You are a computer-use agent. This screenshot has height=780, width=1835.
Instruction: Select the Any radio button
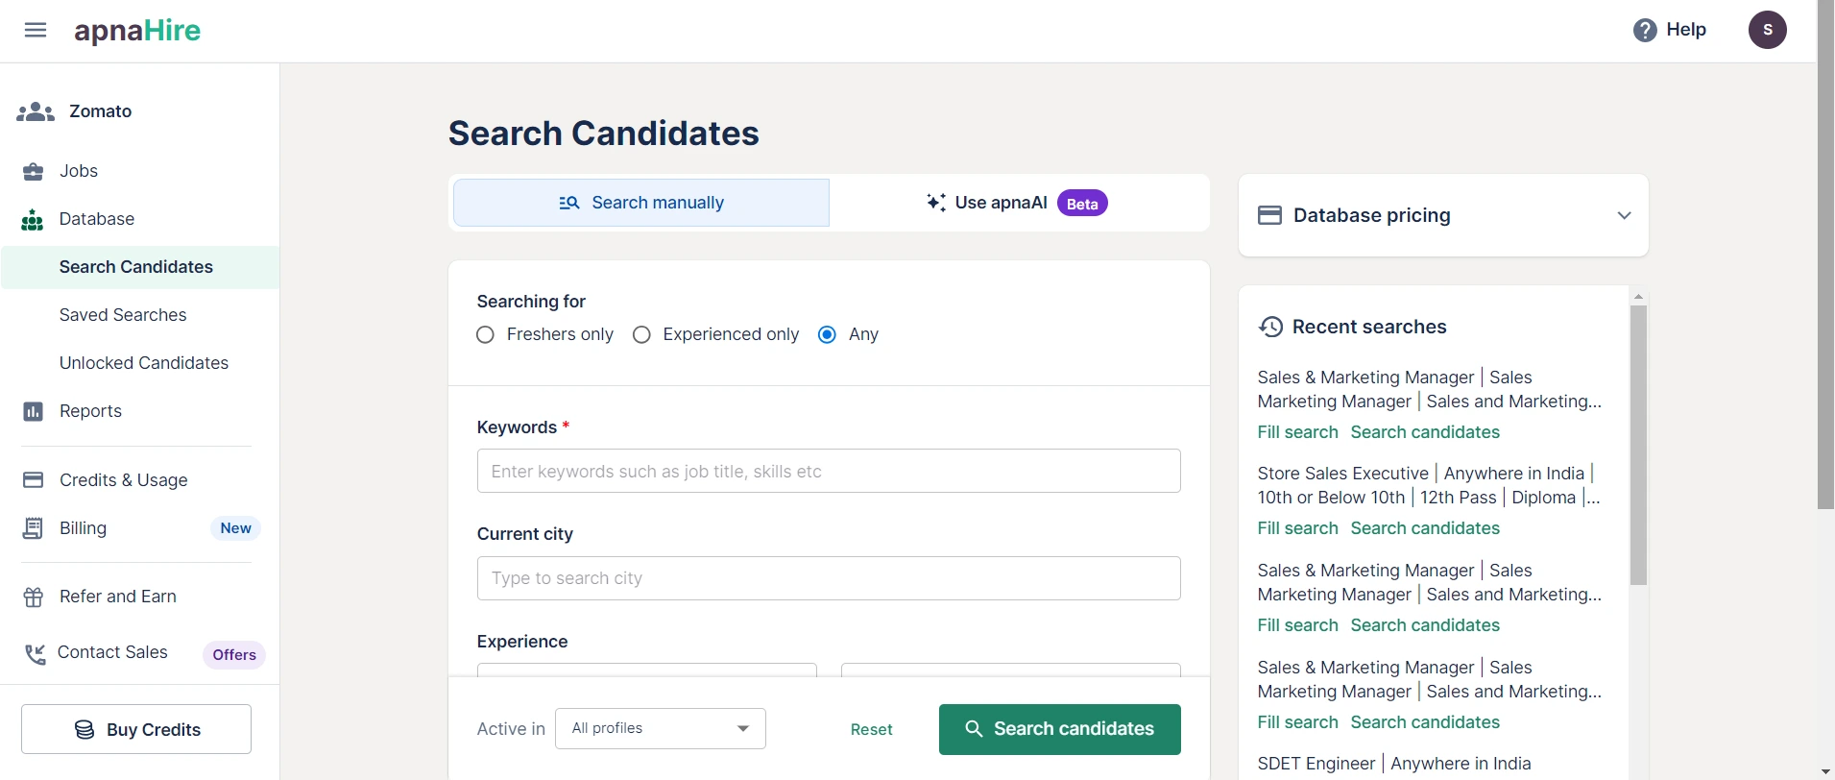pyautogui.click(x=827, y=334)
